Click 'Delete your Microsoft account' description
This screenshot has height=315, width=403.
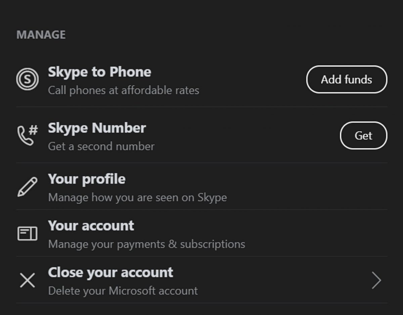tap(123, 291)
